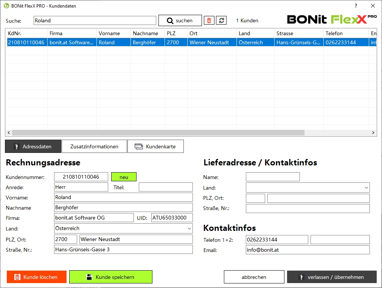Sort by the Firma column header
Viewport: 382px width, 288px height.
coord(71,33)
